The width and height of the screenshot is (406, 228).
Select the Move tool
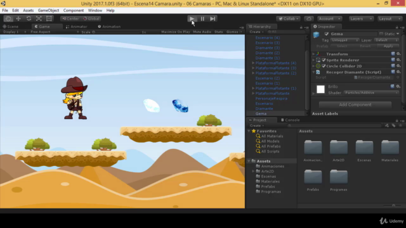(x=18, y=18)
